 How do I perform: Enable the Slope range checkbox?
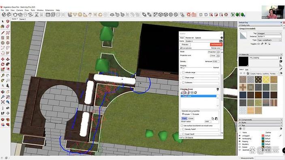pyautogui.click(x=183, y=78)
